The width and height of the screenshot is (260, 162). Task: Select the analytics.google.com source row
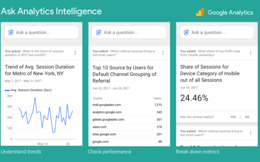[127, 112]
